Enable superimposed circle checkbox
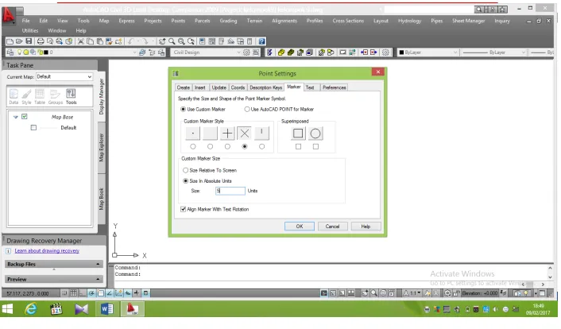561x329 pixels. pos(315,146)
